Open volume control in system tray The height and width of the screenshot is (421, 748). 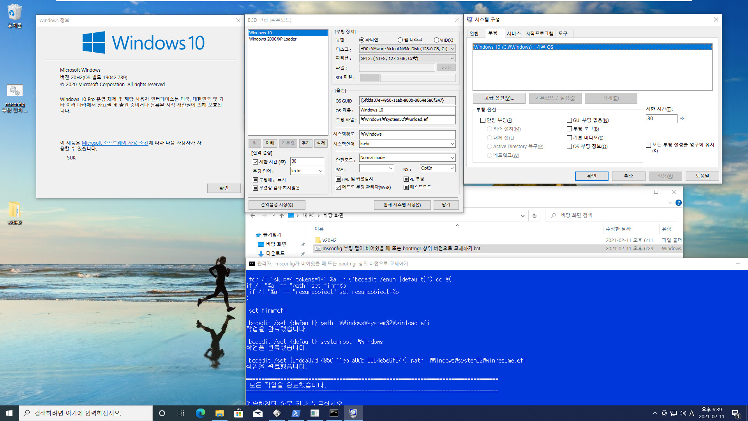pyautogui.click(x=683, y=413)
